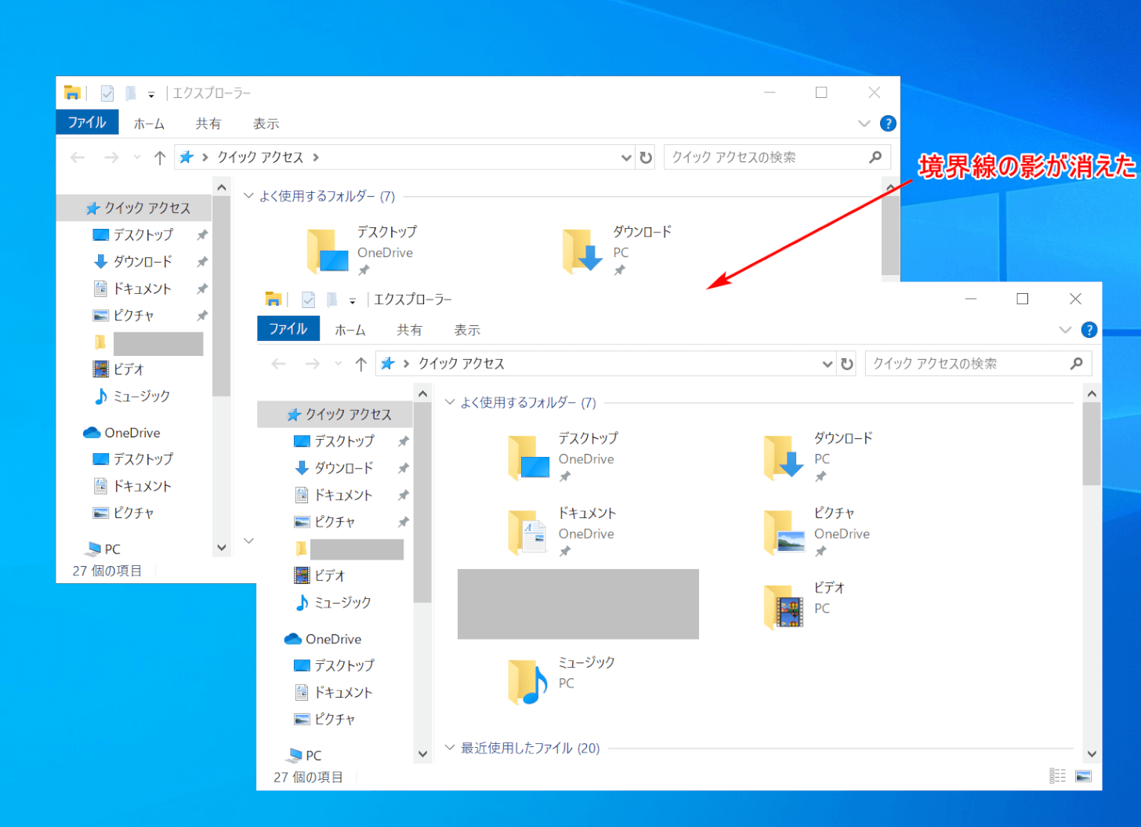This screenshot has height=827, width=1141.
Task: Collapse よく使用するフォルダー group in back window
Action: (249, 196)
